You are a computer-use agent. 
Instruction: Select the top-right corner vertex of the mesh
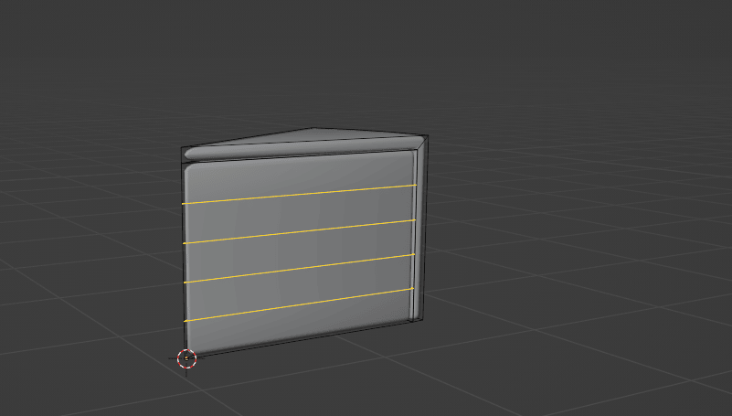428,137
